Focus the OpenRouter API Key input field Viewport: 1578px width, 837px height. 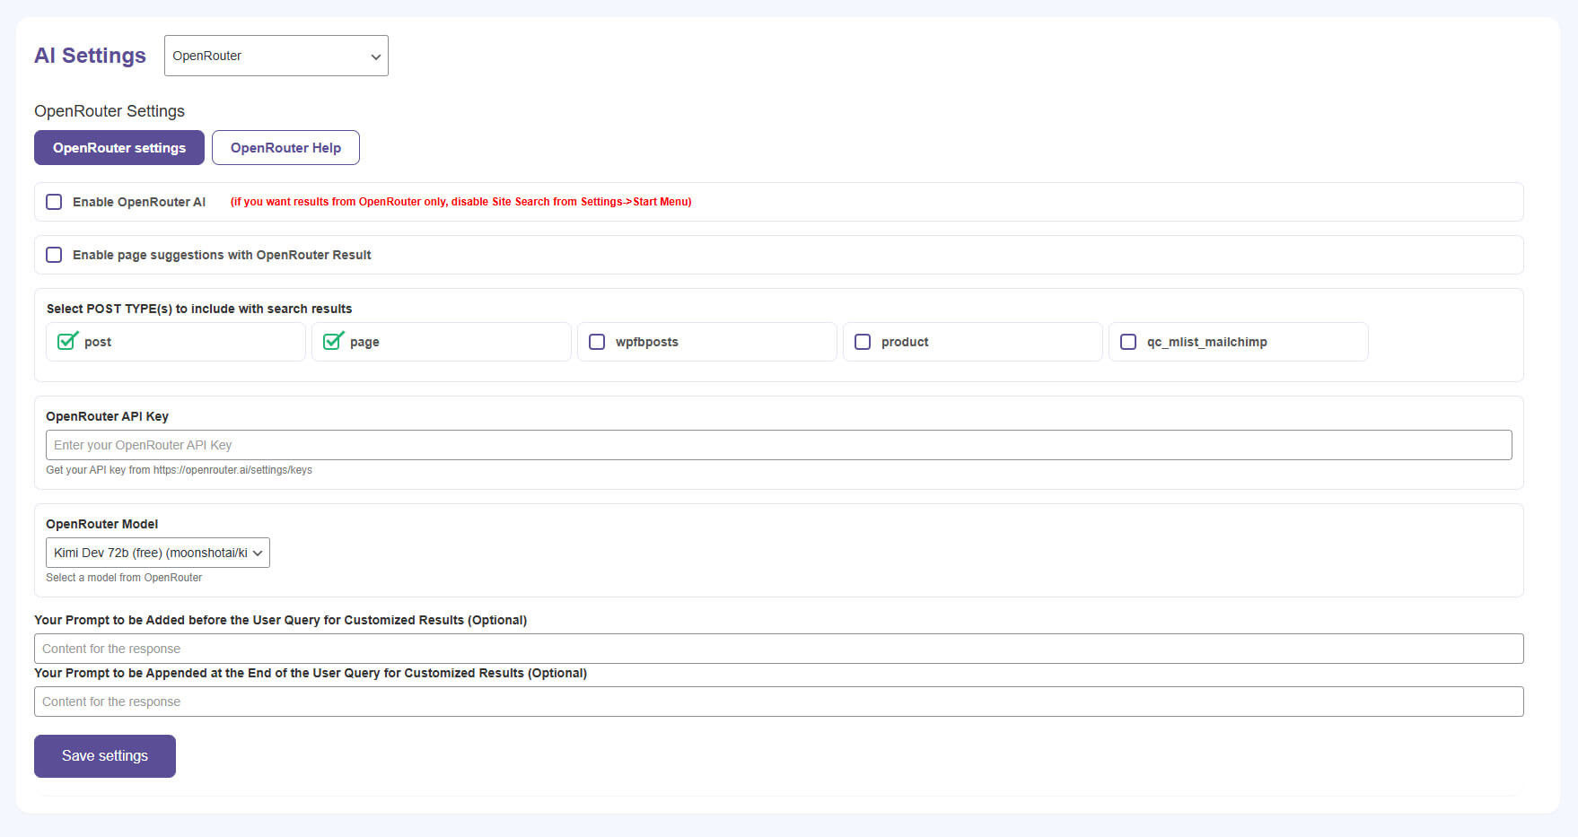click(x=779, y=445)
